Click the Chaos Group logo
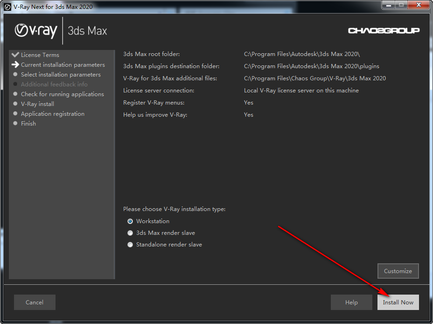433x324 pixels. 384,30
